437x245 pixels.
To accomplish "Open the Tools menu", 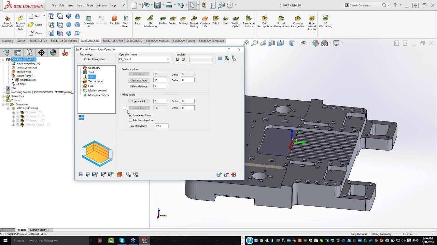I will [x=90, y=5].
